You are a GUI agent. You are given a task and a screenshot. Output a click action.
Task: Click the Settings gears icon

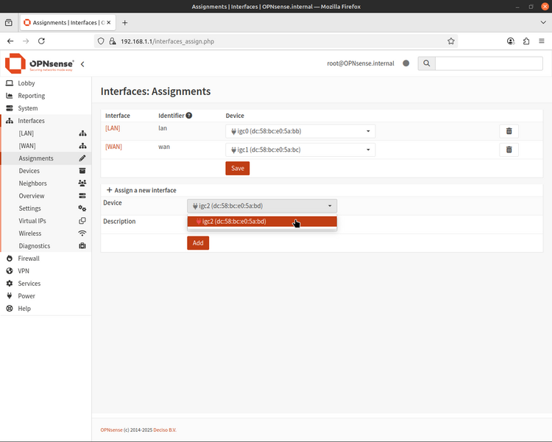[x=82, y=208]
